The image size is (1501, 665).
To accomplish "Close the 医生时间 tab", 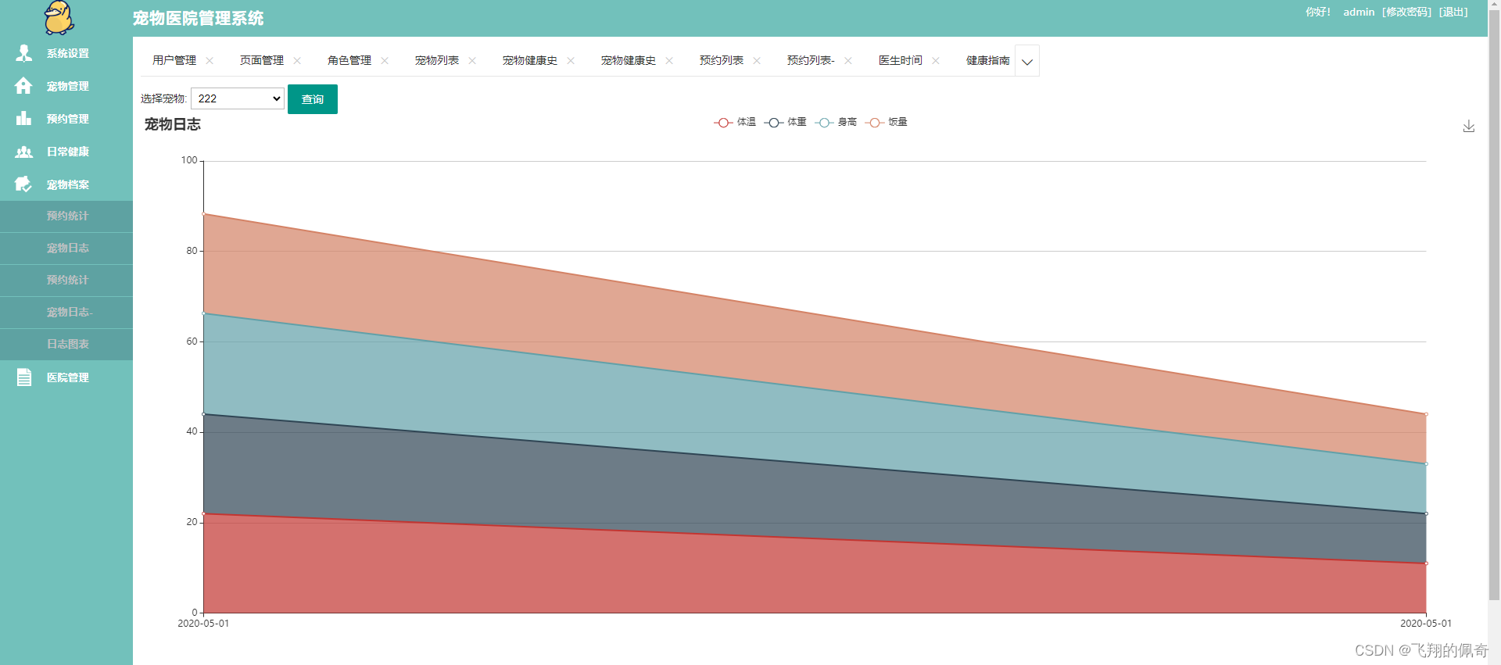I will pos(936,60).
